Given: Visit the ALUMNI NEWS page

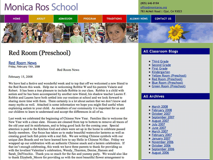Looking at the screenshot, I should point(139,19).
